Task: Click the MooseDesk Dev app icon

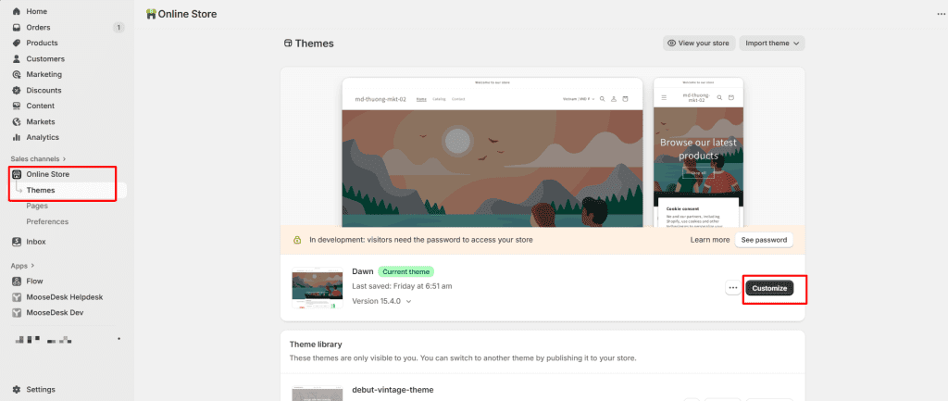Action: point(17,313)
